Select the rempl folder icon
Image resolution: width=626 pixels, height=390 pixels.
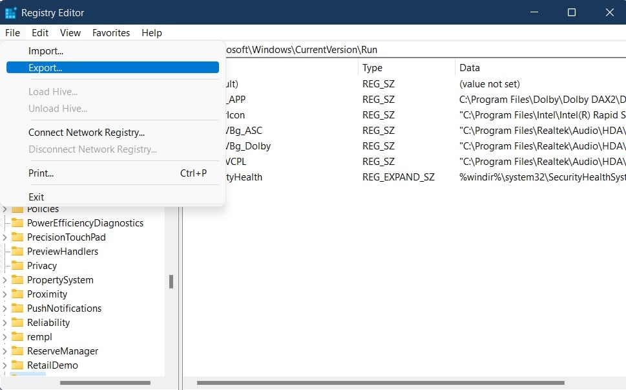[17, 337]
